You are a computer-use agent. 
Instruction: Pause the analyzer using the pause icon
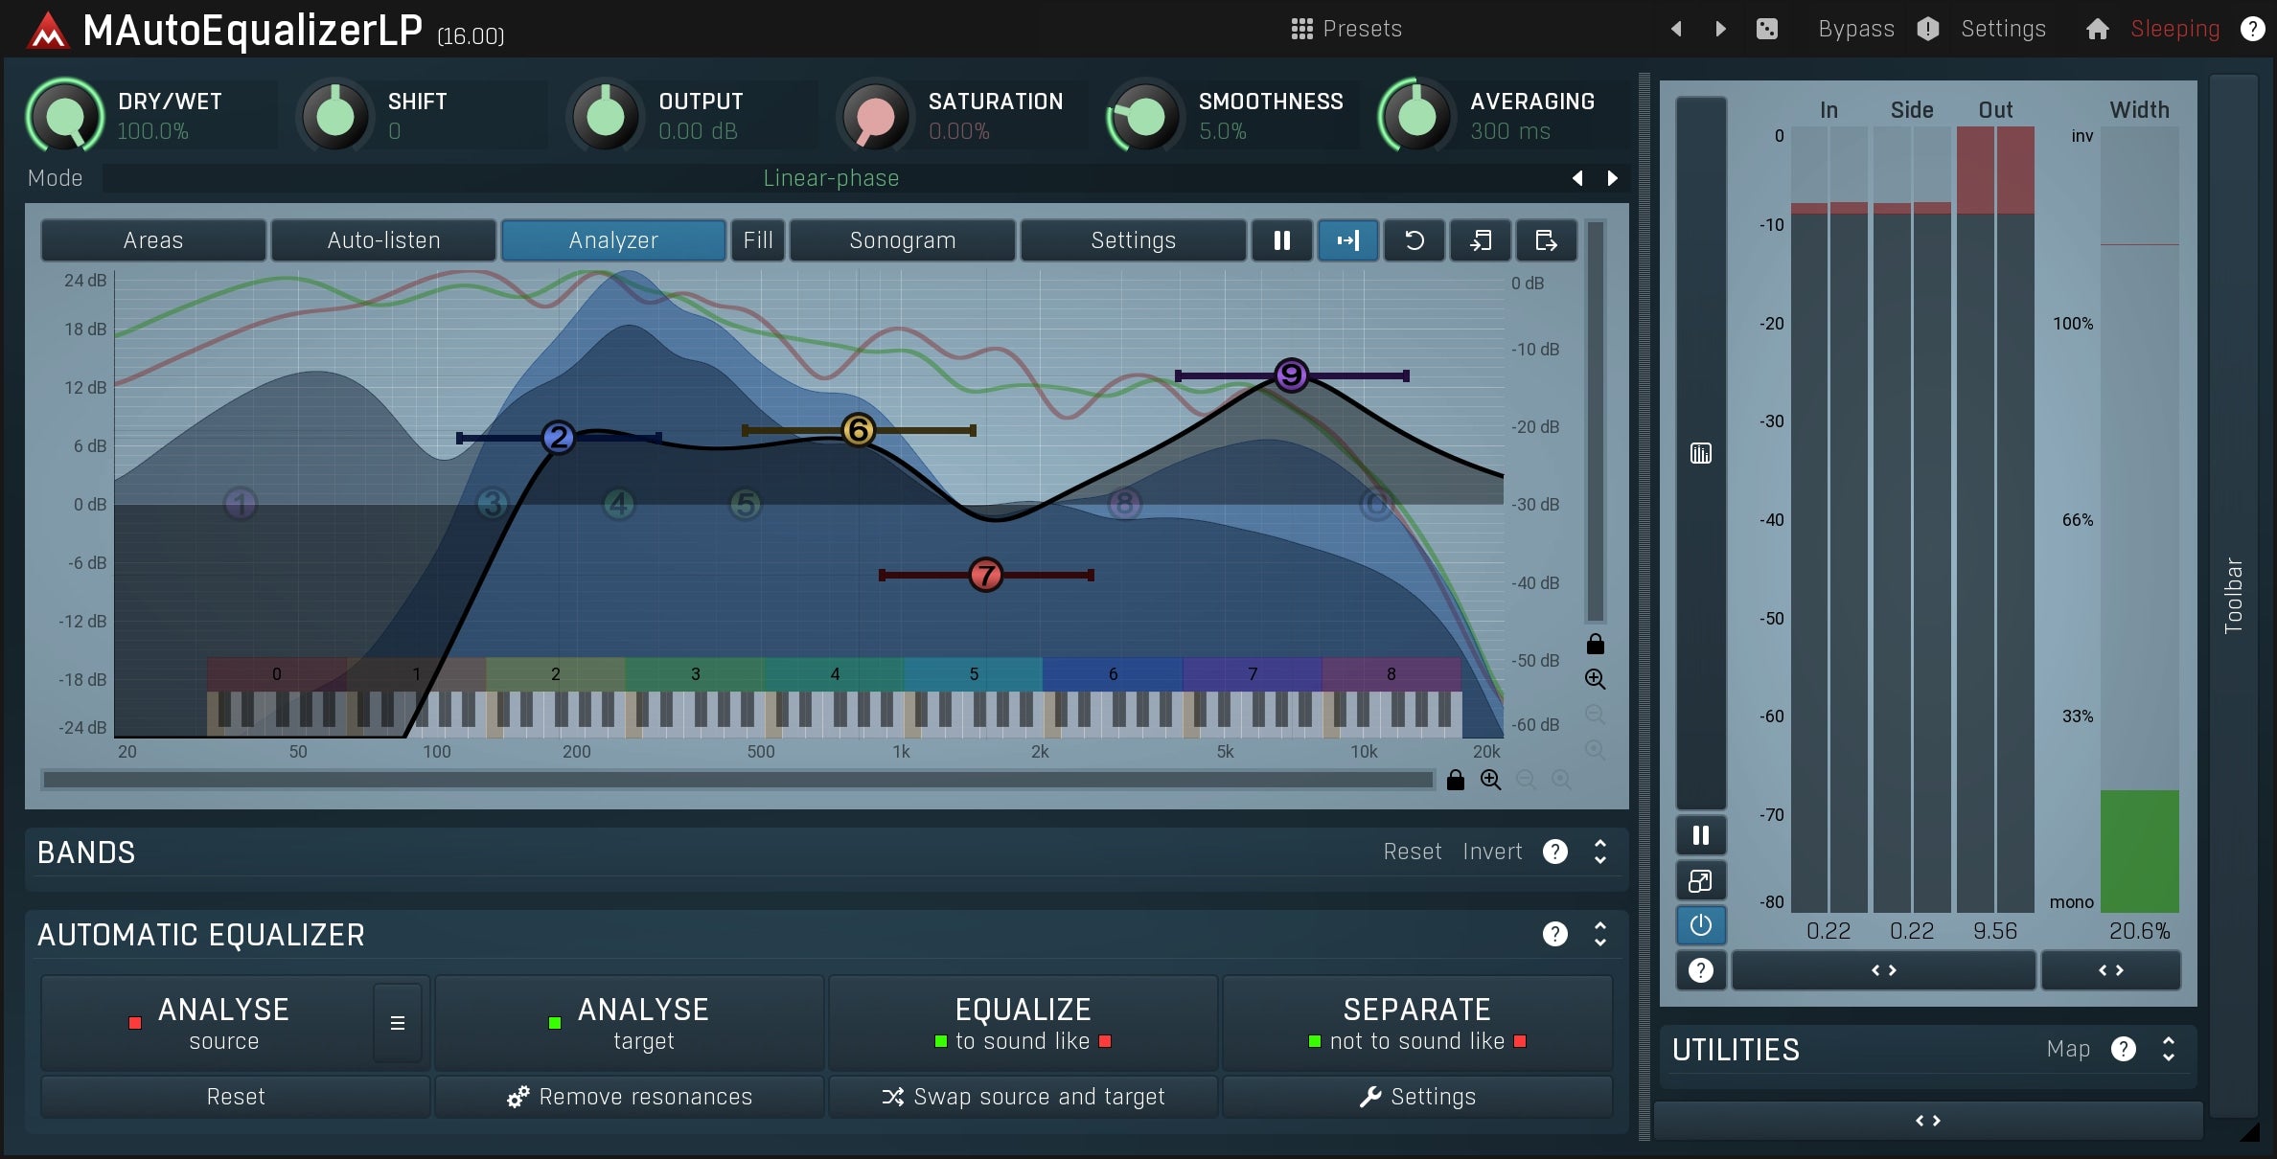(1281, 240)
